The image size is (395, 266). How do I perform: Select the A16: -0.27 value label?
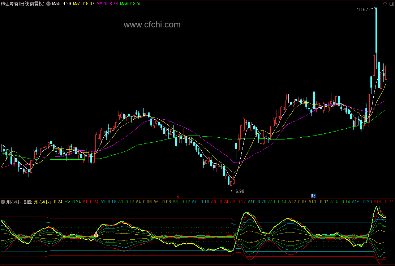click(x=383, y=202)
